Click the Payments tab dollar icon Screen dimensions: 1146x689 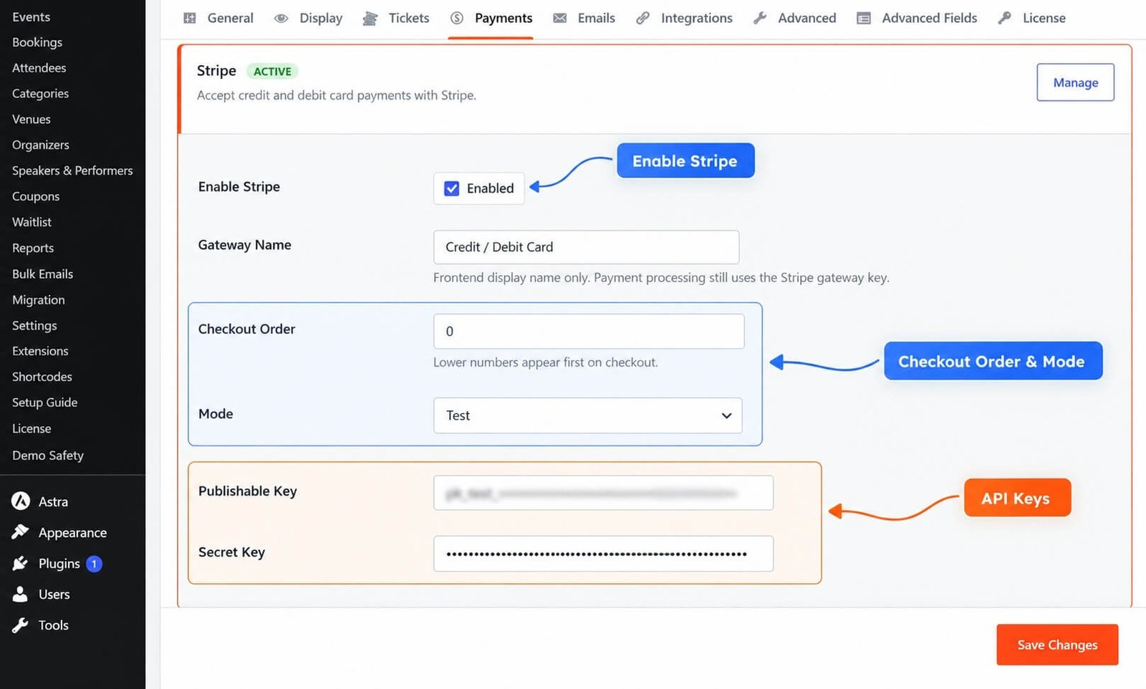pyautogui.click(x=457, y=18)
